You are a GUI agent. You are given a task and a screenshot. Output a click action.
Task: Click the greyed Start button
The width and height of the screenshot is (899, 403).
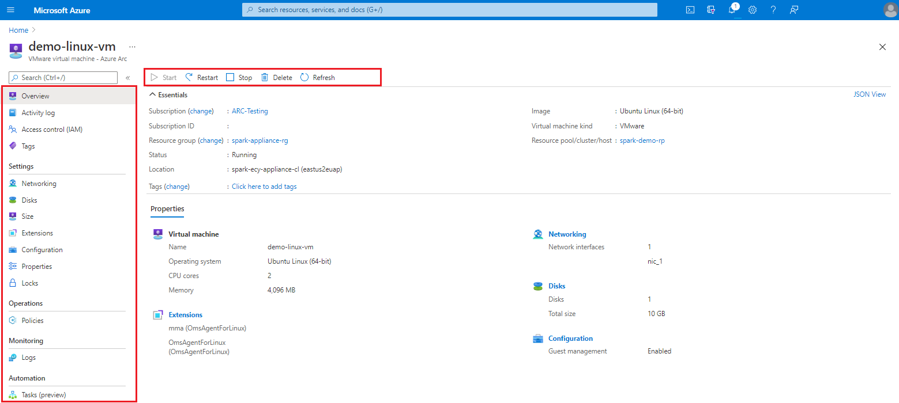pyautogui.click(x=163, y=78)
